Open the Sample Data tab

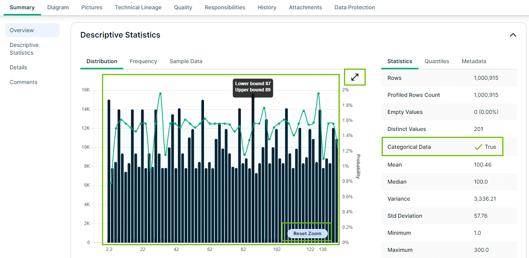click(186, 61)
